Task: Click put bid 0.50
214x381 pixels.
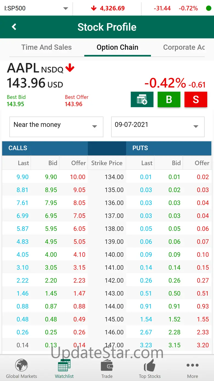Action: click(x=174, y=293)
